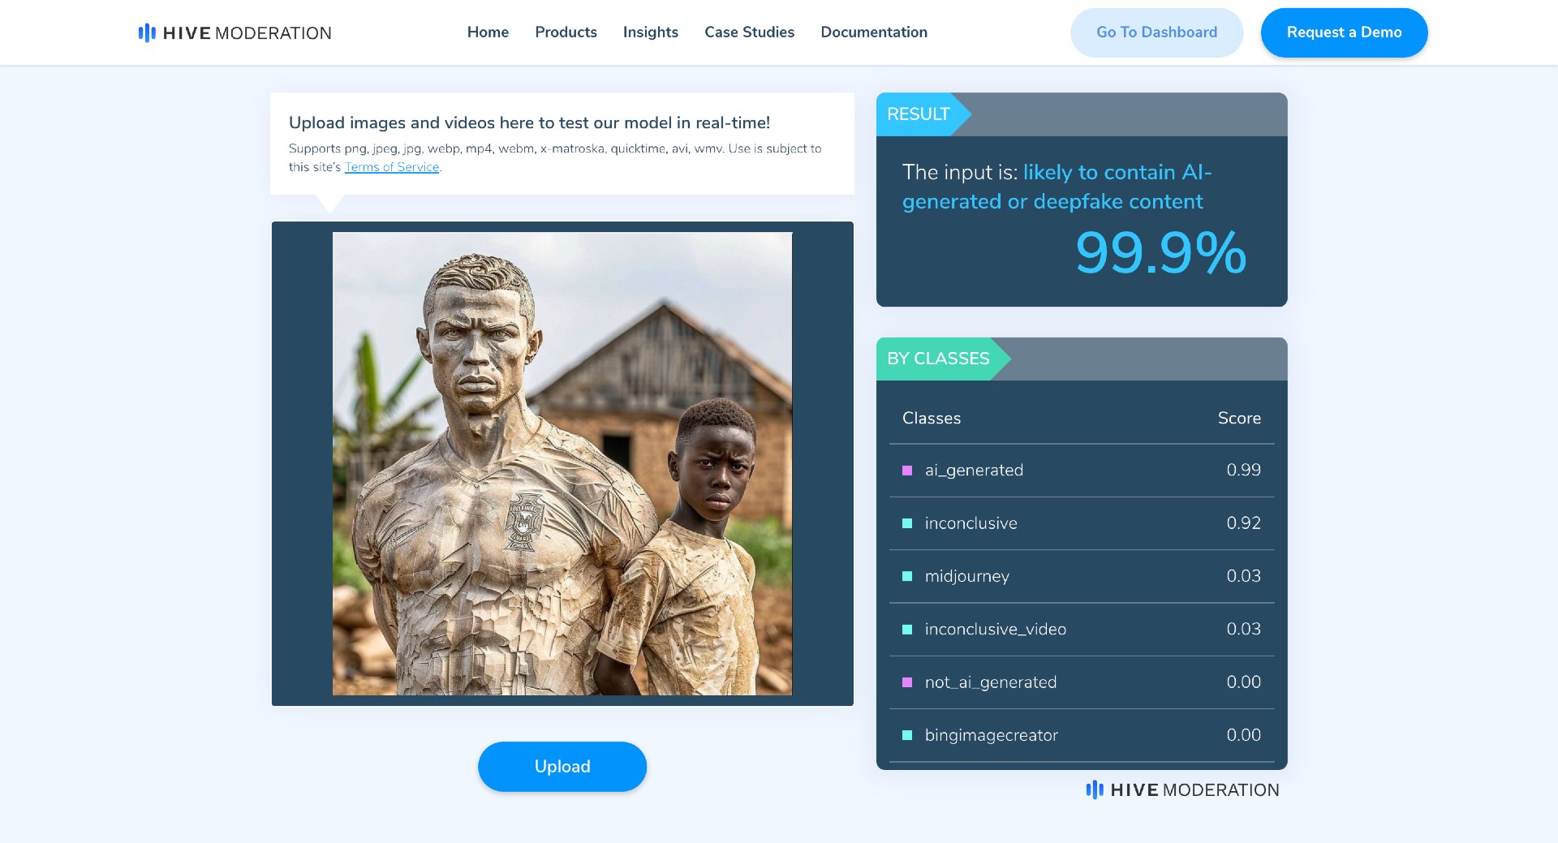Click the Hive Moderation footer logo
1558x843 pixels.
1182,789
